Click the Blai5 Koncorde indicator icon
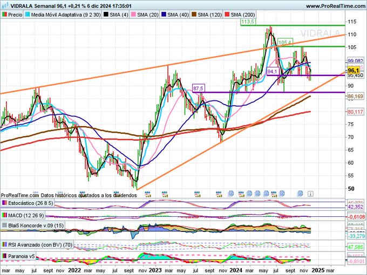Viewport: 367px width, 275px height. 4,225
